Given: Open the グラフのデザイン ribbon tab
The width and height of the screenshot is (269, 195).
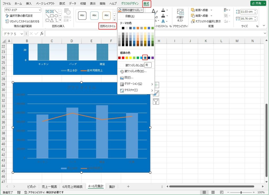Looking at the screenshot, I should [130, 4].
